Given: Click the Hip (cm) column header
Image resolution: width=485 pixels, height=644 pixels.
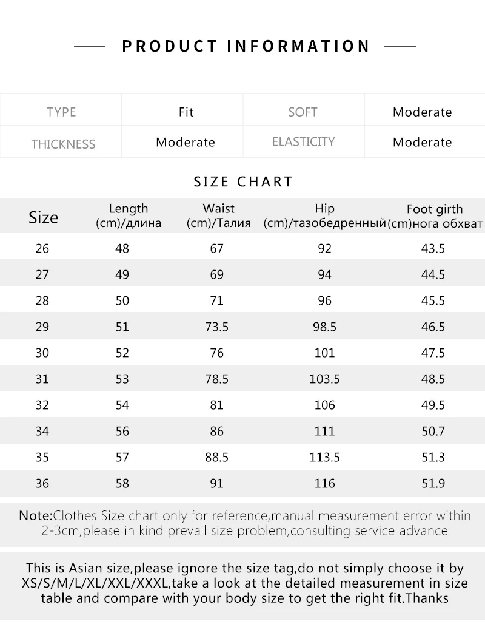Looking at the screenshot, I should [324, 215].
